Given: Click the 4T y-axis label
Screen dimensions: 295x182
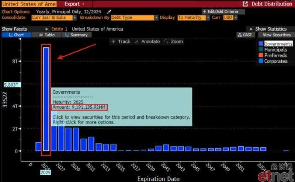Looking at the screenshot, I should pyautogui.click(x=15, y=107).
